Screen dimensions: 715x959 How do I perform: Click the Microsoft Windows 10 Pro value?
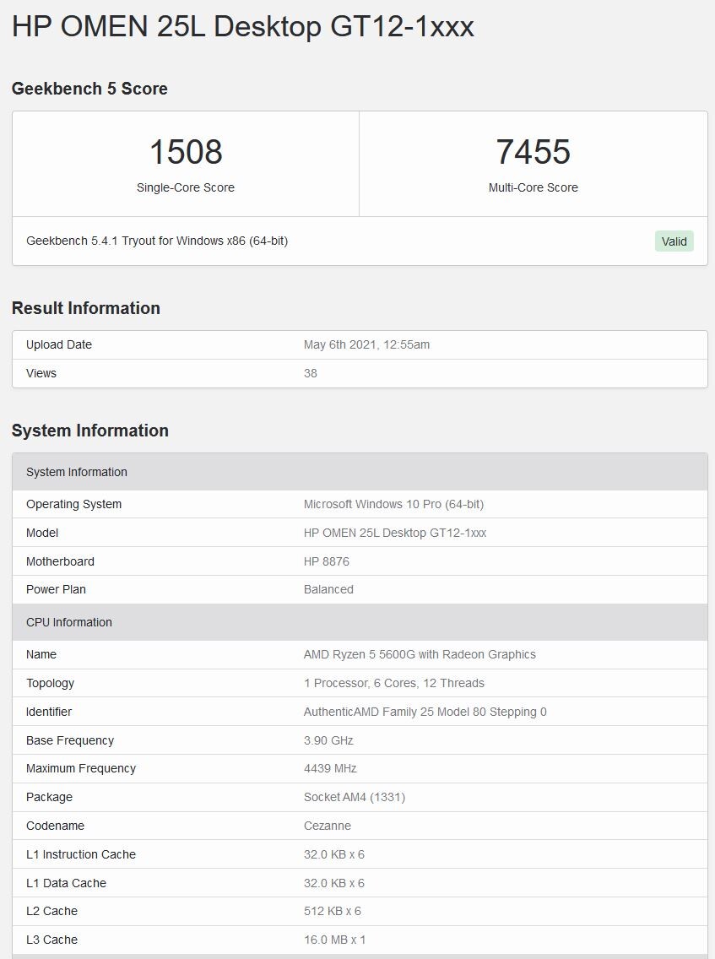pyautogui.click(x=393, y=504)
